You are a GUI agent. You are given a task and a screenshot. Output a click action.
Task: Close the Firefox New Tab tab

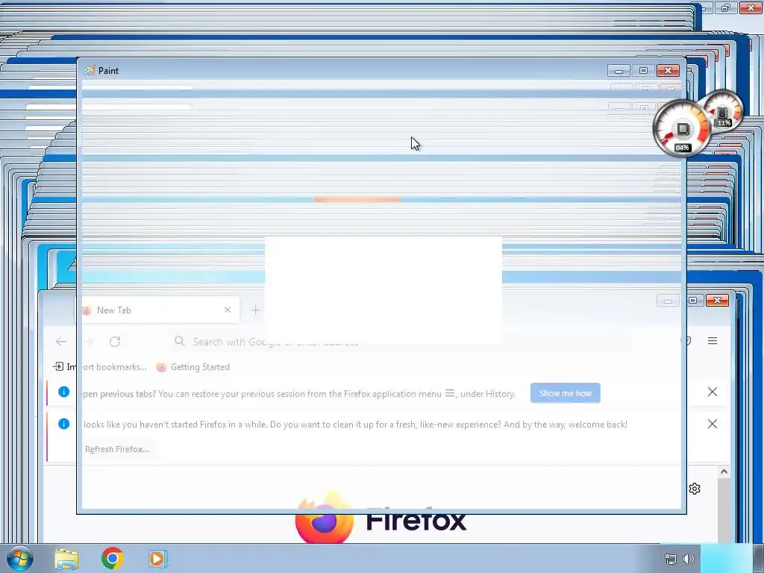[228, 310]
